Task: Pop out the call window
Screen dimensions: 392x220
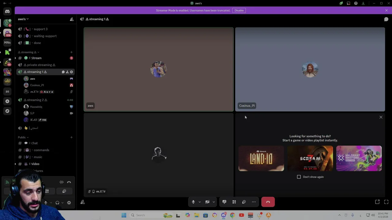Action: pyautogui.click(x=377, y=202)
